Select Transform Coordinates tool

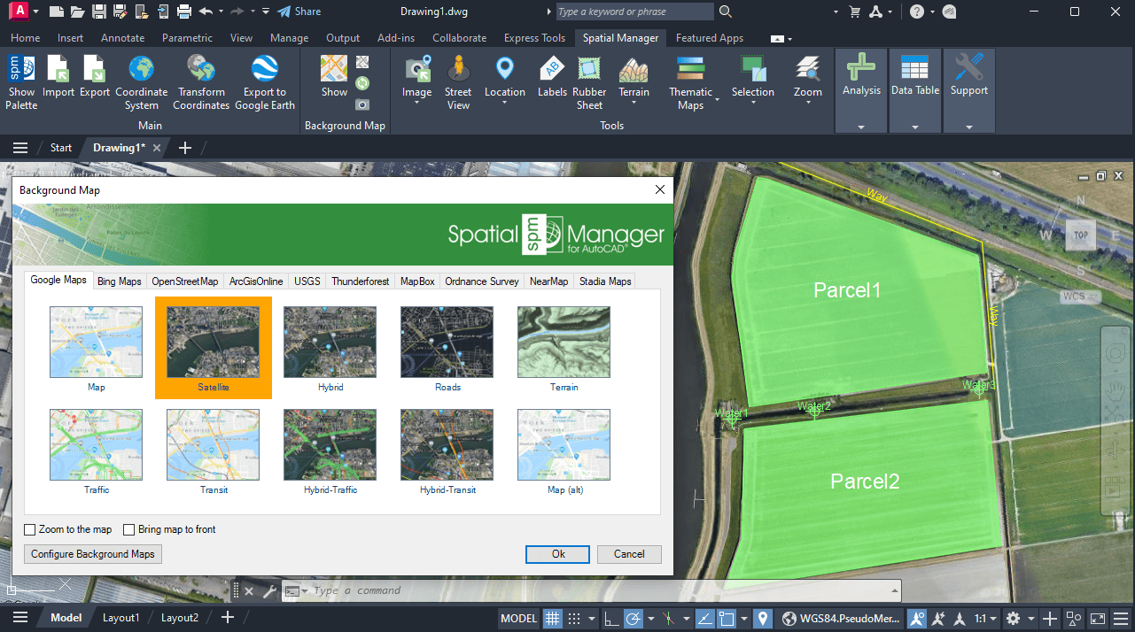point(201,82)
